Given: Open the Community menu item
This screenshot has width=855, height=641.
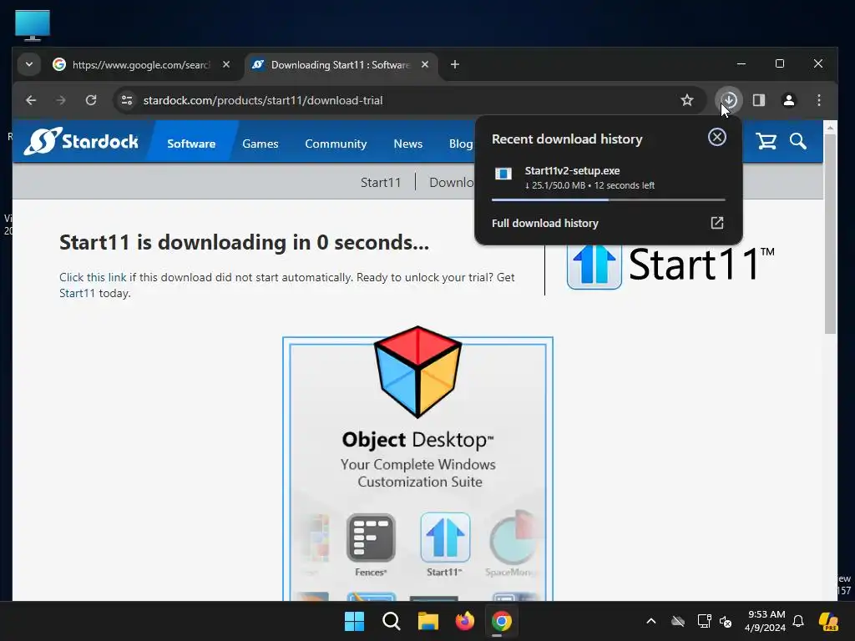Looking at the screenshot, I should pos(336,144).
